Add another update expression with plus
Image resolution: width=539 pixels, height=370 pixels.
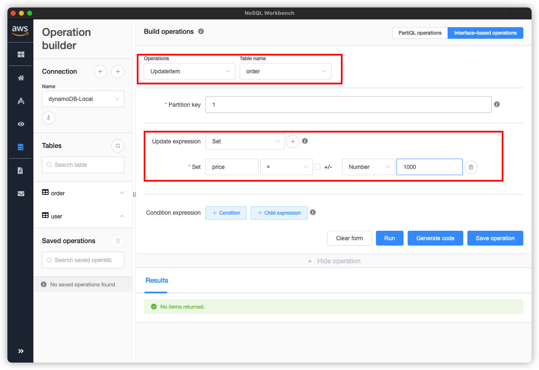tap(293, 141)
